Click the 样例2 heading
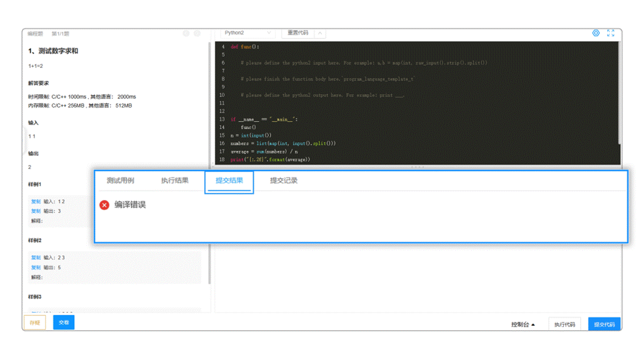This screenshot has width=643, height=359. click(x=35, y=240)
